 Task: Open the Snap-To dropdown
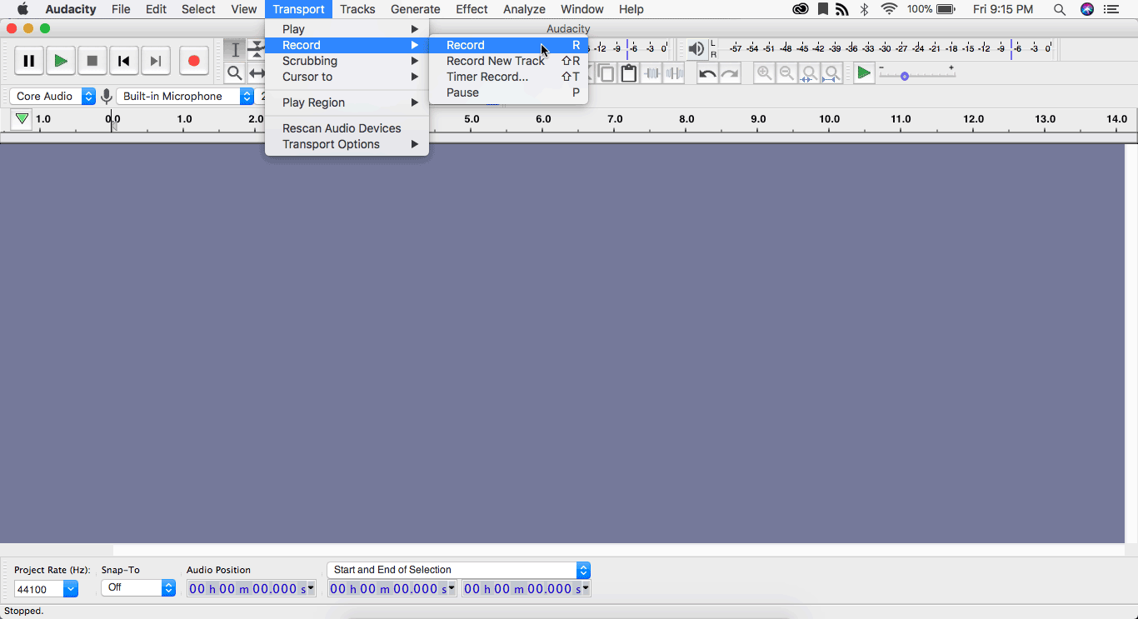(138, 588)
